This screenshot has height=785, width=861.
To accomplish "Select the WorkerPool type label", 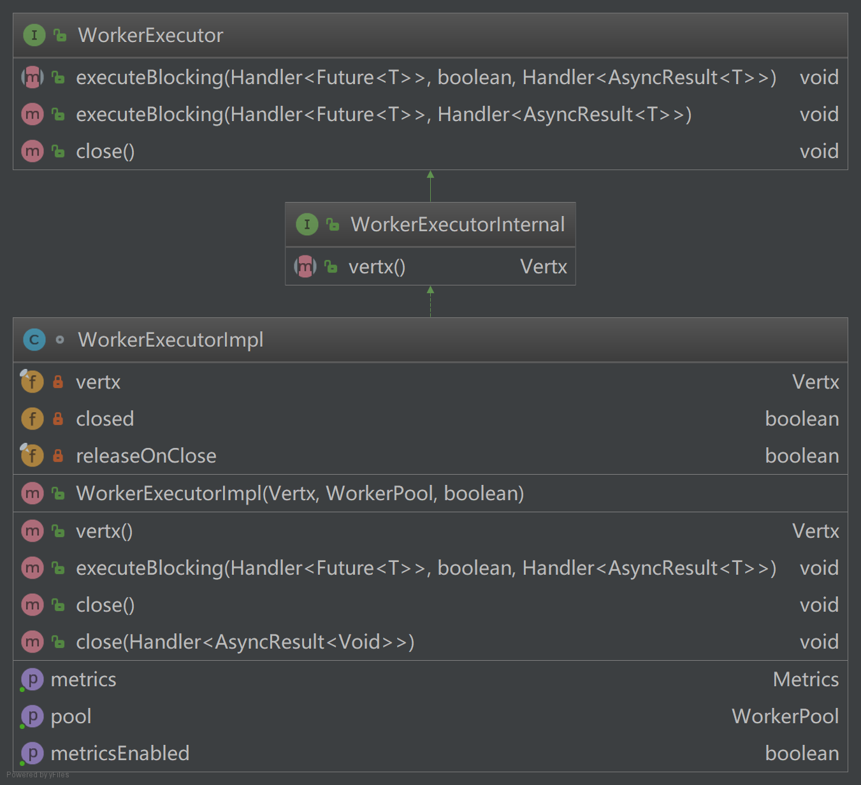I will coord(785,716).
